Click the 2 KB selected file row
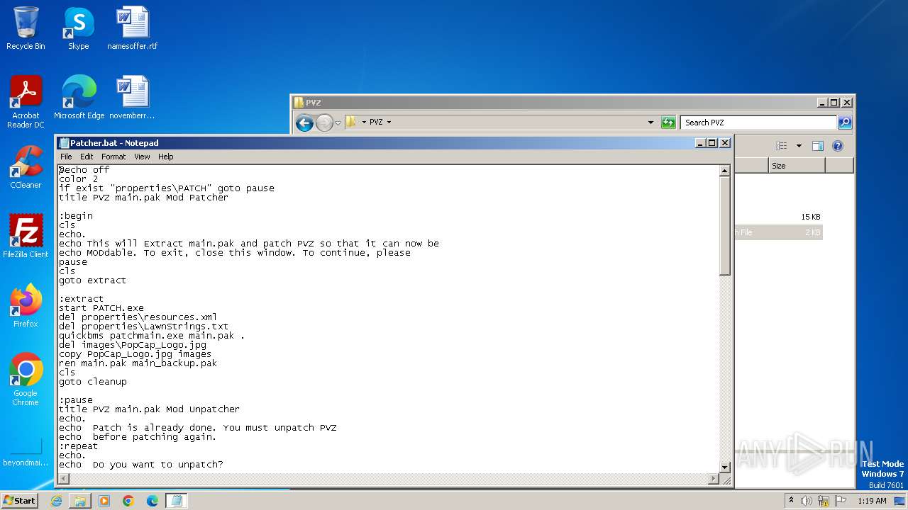 (778, 232)
